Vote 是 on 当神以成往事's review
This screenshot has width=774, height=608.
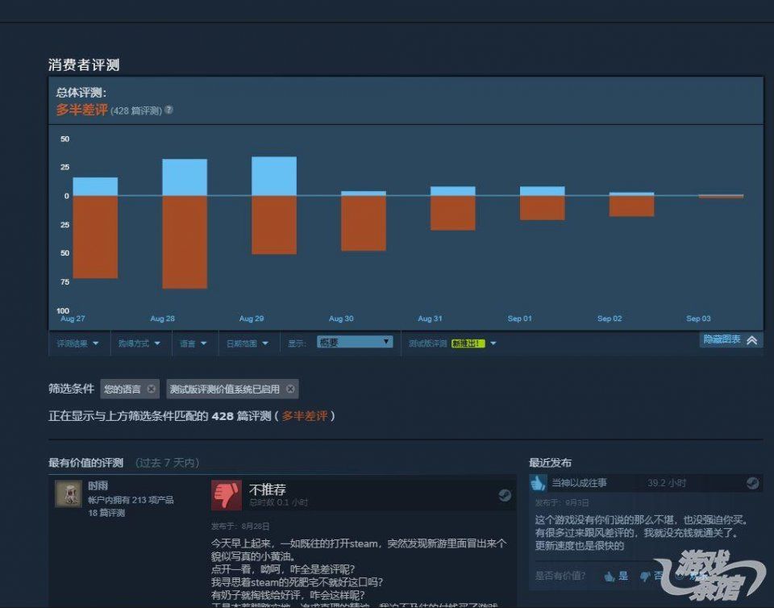(617, 576)
